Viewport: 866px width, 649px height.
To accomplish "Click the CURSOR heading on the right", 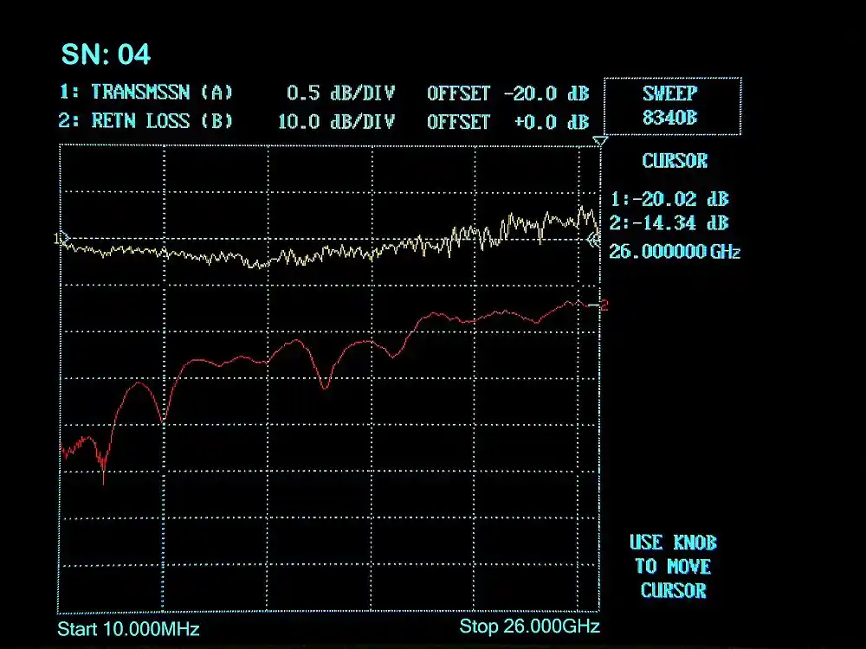I will tap(675, 161).
